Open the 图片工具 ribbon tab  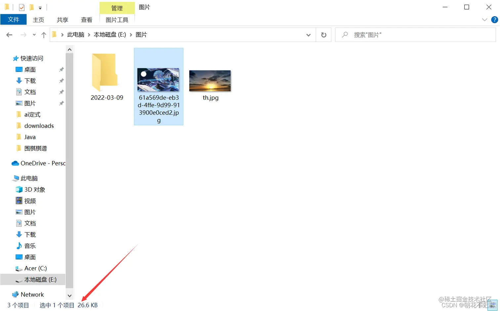pos(117,20)
